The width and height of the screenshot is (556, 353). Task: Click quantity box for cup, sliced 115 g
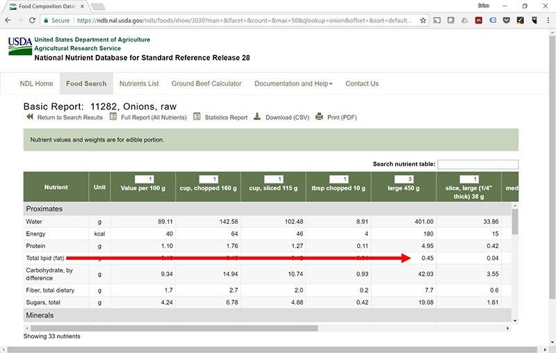pyautogui.click(x=273, y=179)
